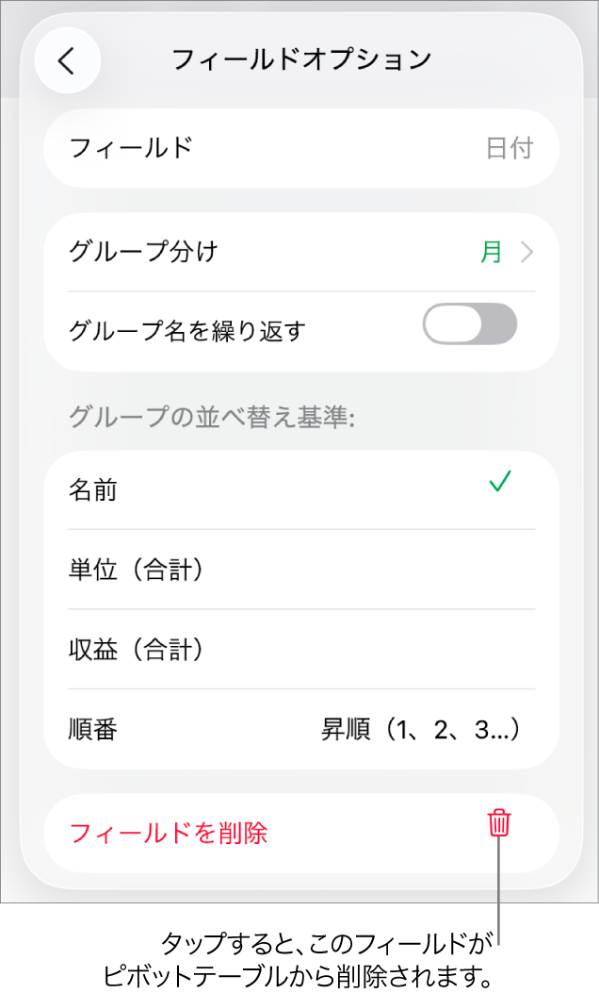Image resolution: width=599 pixels, height=993 pixels.
Task: Click the フィールドオプション title
Action: click(x=301, y=59)
